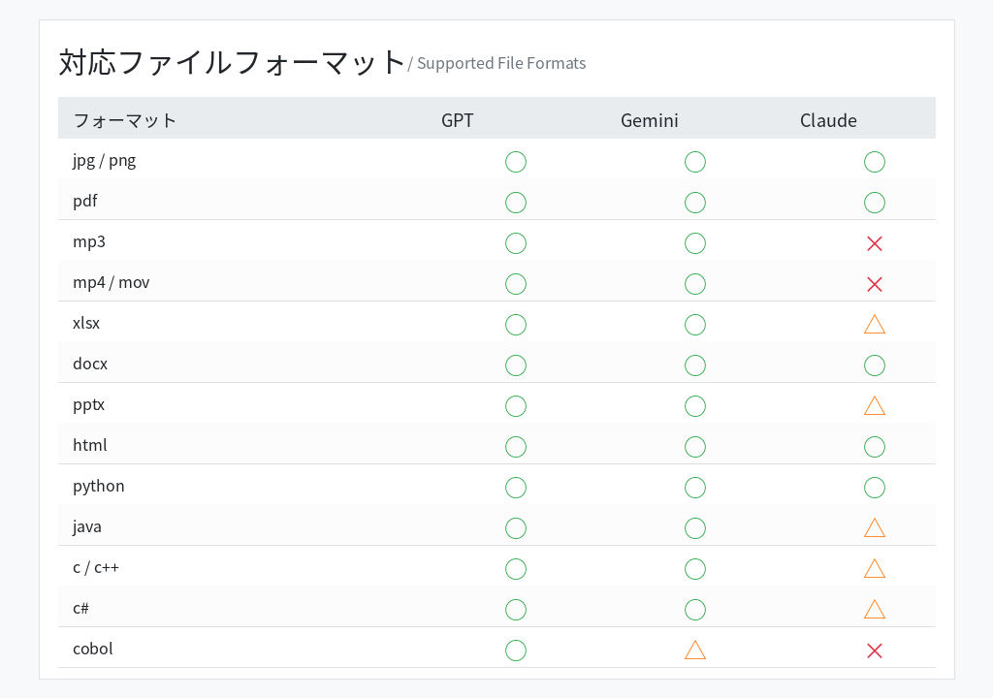Click the GPT circle in pdf row
Image resolution: width=993 pixels, height=698 pixels.
click(516, 203)
